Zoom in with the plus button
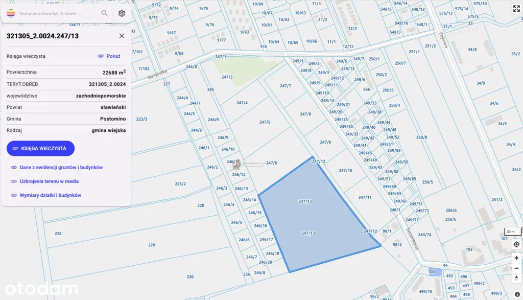523x300 pixels. 516,258
